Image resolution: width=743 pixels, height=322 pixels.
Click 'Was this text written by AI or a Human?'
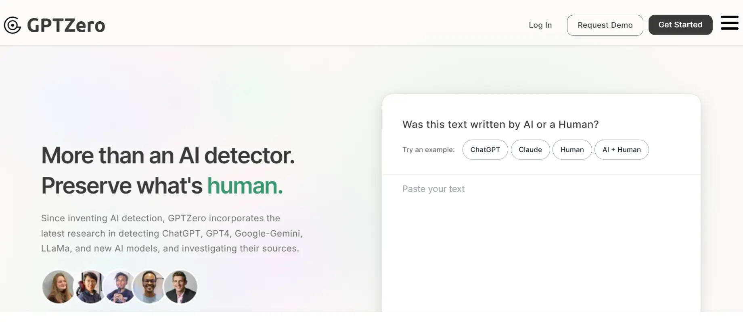click(500, 124)
